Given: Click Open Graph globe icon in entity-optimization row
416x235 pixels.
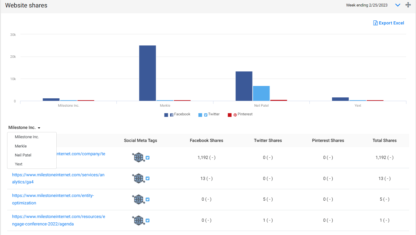Looking at the screenshot, I should 138,199.
